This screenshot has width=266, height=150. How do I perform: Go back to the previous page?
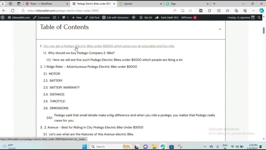[4, 11]
